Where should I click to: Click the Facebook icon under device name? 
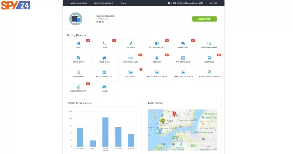coord(100,22)
